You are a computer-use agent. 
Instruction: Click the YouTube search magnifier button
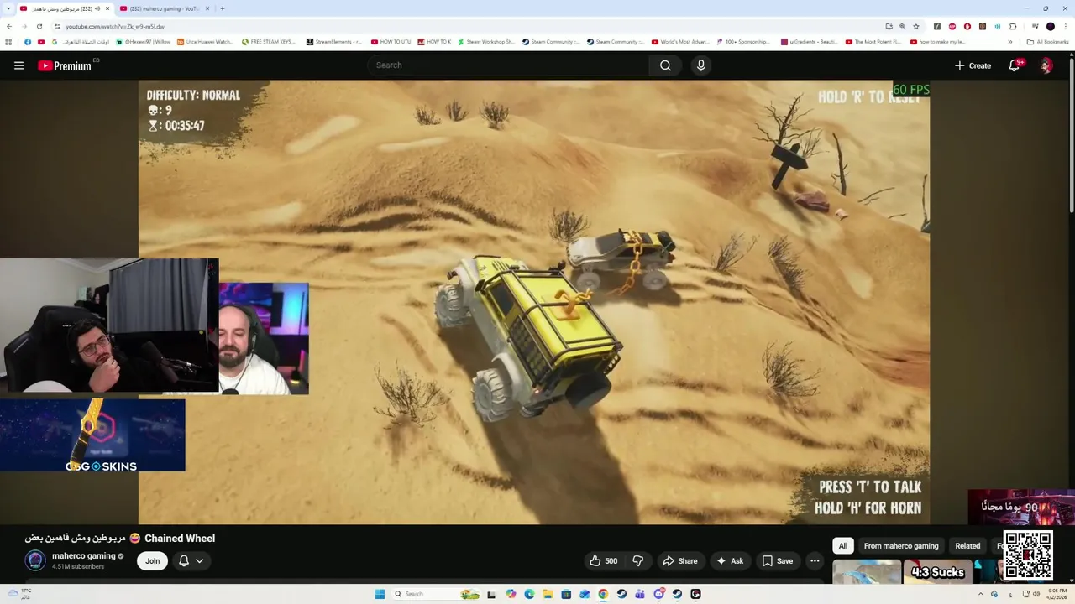pyautogui.click(x=665, y=65)
